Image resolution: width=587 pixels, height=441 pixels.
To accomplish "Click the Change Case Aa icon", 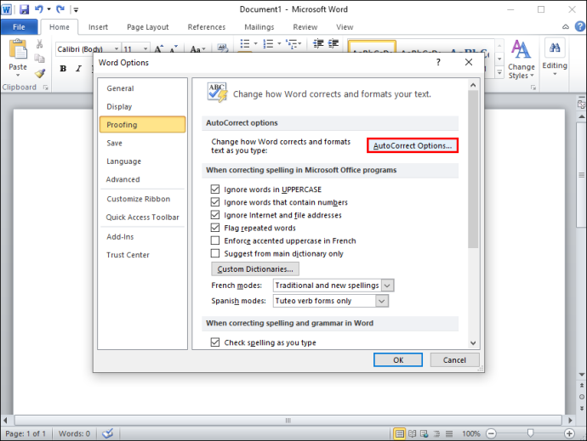I will click(197, 49).
